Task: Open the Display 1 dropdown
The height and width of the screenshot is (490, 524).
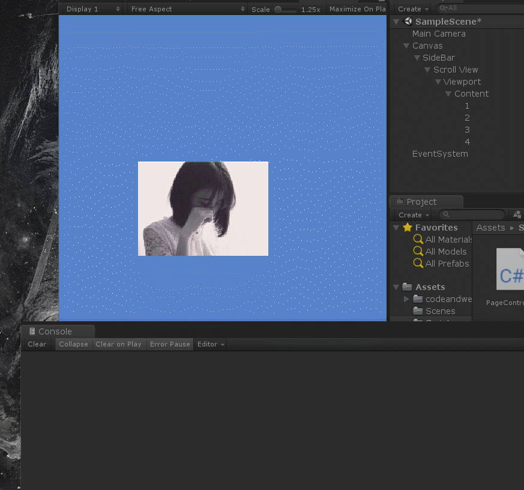Action: coord(92,9)
